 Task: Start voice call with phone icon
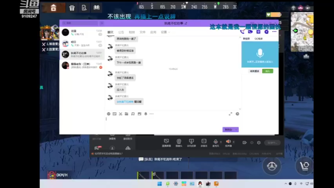click(242, 32)
